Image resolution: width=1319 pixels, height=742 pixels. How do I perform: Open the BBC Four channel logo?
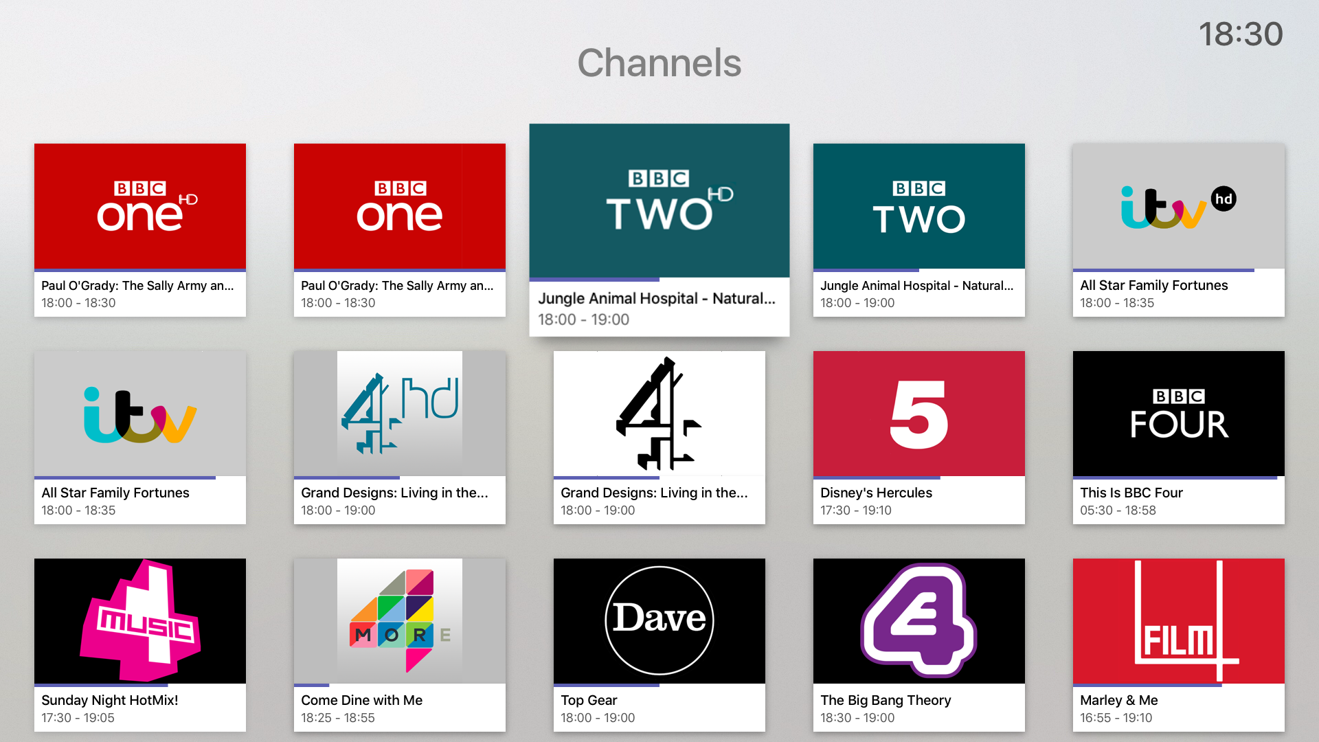tap(1179, 414)
